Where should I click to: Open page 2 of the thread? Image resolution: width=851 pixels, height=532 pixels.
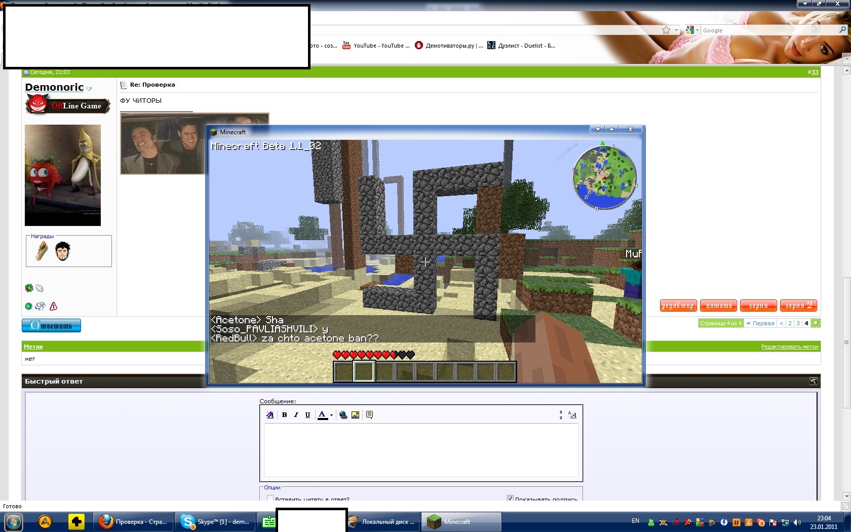pos(790,323)
